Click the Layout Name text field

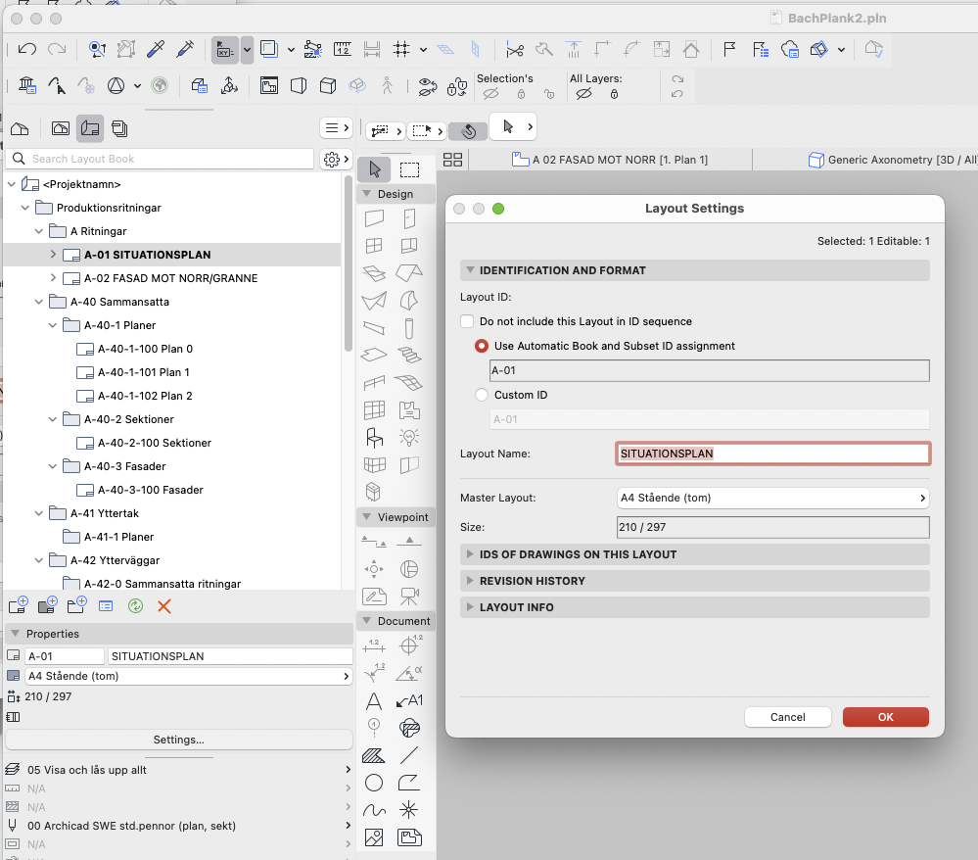[x=772, y=454]
